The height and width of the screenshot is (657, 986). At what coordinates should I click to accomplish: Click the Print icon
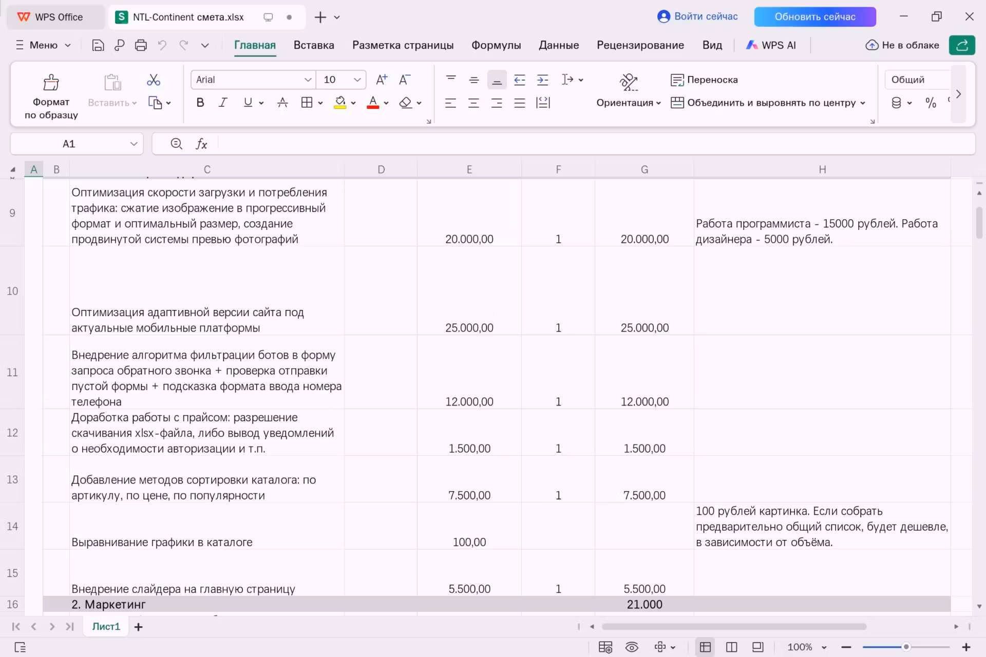[141, 45]
